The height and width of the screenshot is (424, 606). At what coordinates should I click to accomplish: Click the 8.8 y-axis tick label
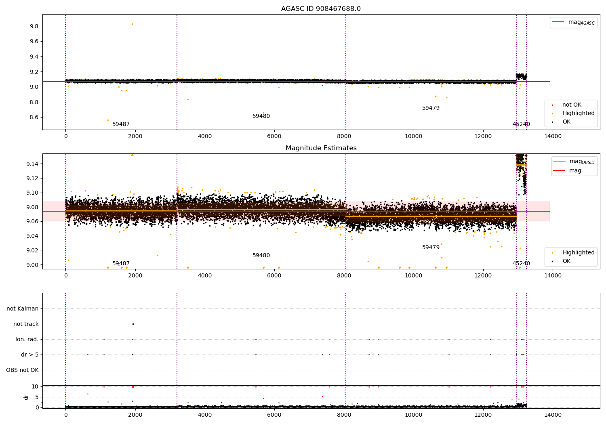click(x=34, y=102)
